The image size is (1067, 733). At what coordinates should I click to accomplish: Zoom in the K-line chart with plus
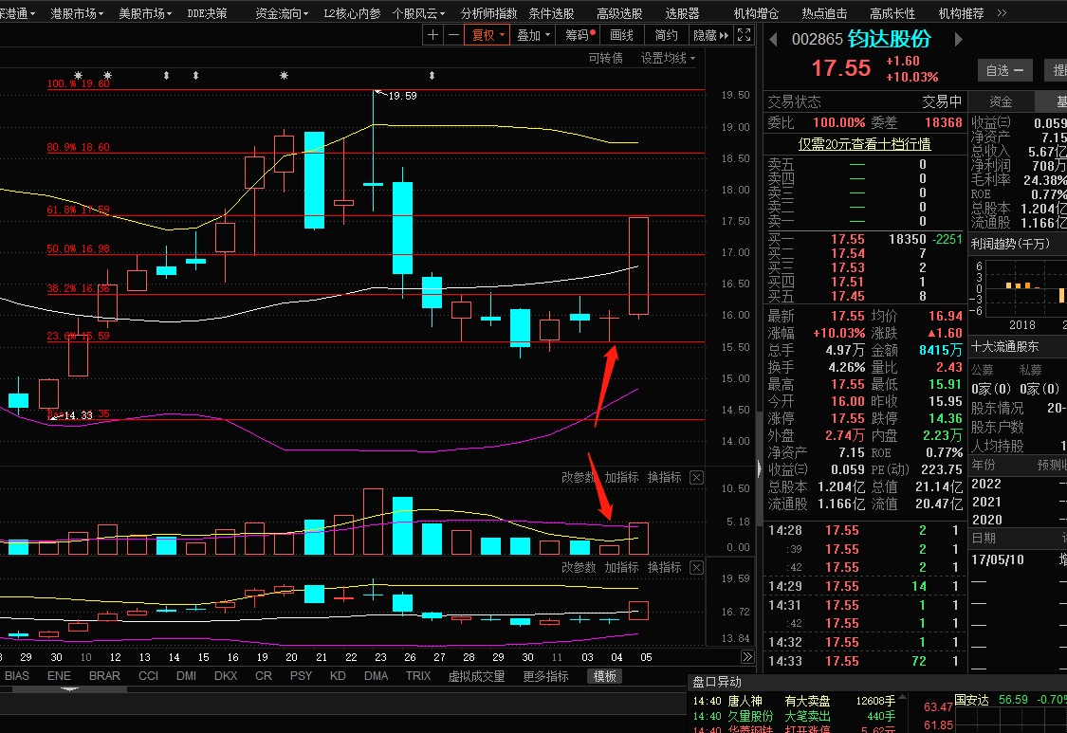point(432,35)
